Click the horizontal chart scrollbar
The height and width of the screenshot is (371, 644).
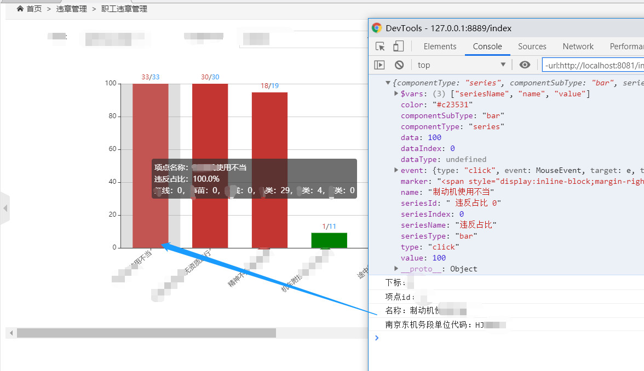coord(148,332)
